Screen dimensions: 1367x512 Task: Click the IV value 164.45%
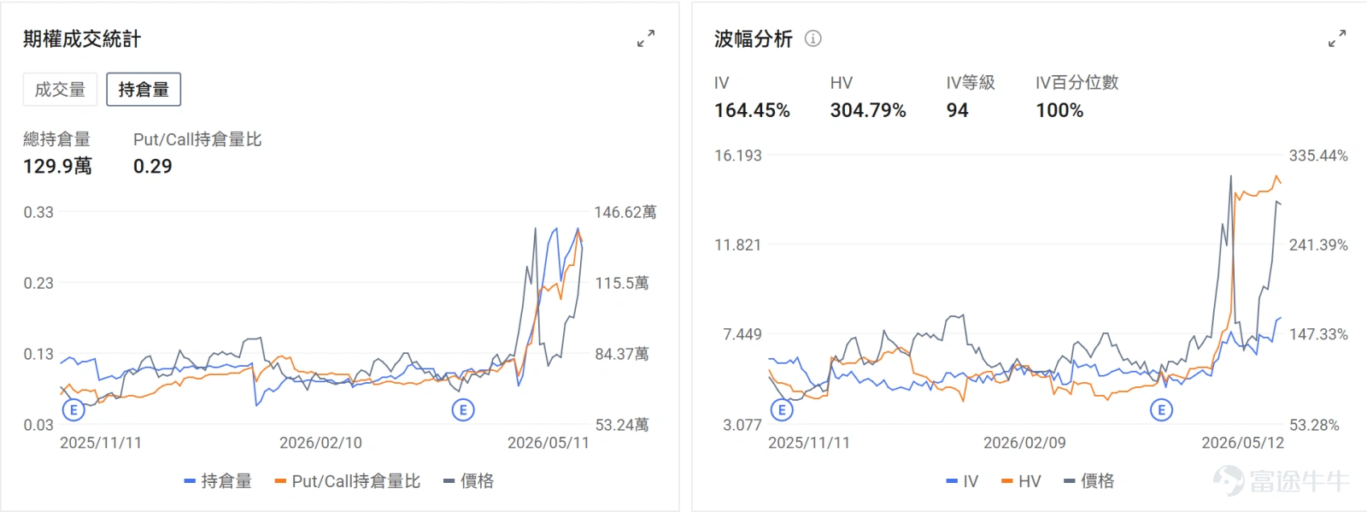[x=752, y=110]
